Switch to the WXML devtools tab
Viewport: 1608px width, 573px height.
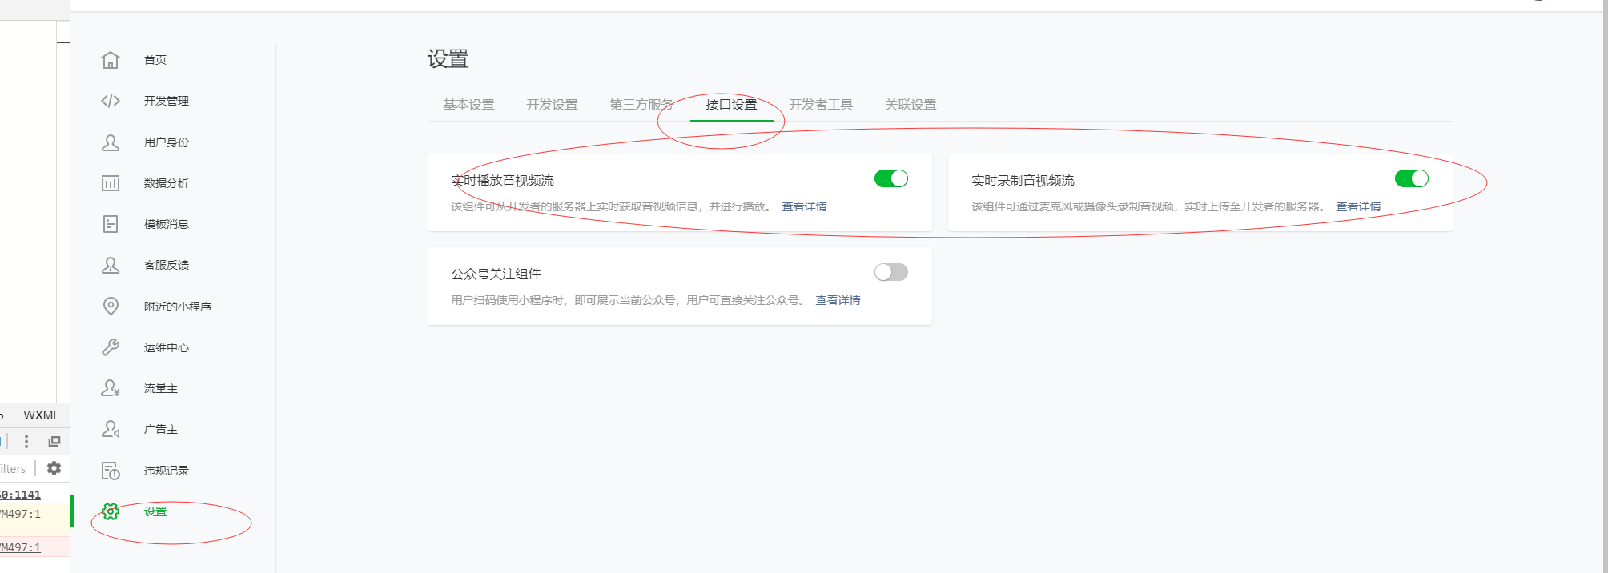point(42,415)
